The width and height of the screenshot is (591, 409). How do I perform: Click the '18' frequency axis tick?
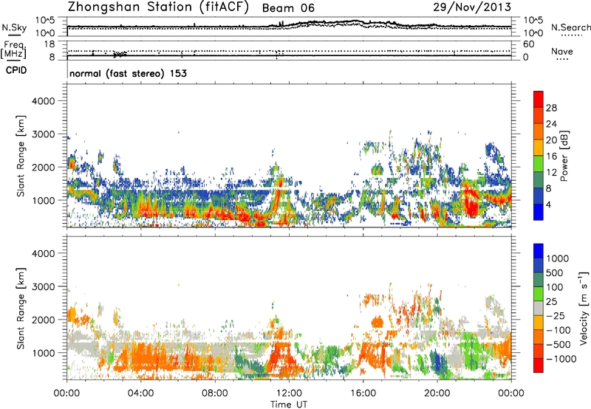click(x=49, y=44)
